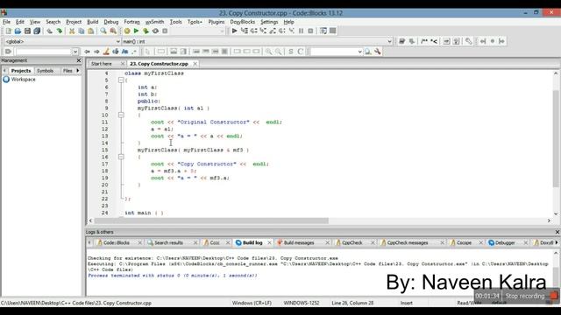
Task: Click the Cut scissors icon
Action: pos(72,31)
